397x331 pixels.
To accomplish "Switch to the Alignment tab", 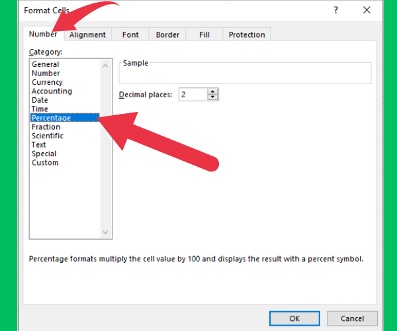I will click(87, 34).
